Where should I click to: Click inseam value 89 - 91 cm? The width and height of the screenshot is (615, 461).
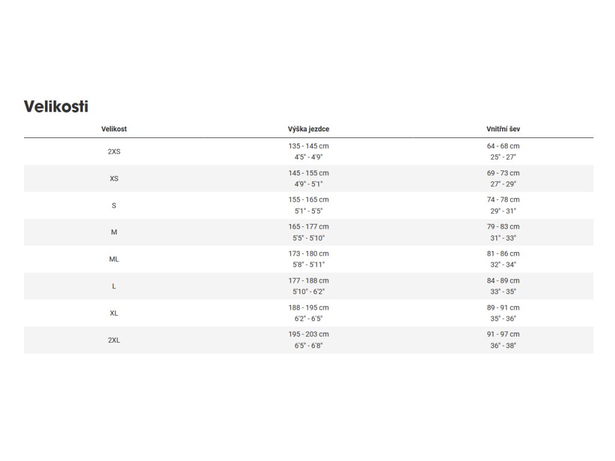click(x=503, y=307)
